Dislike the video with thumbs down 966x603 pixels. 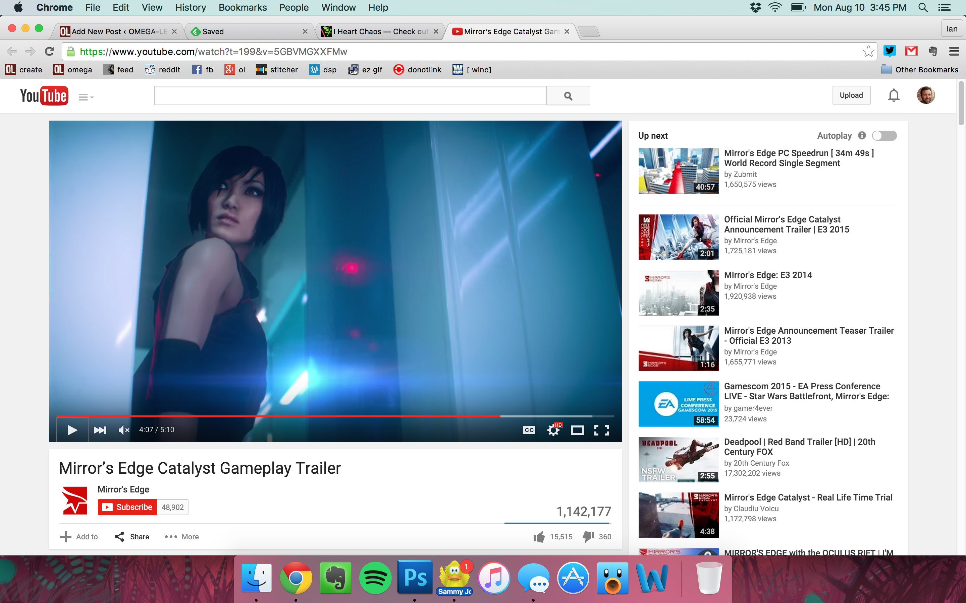click(597, 537)
